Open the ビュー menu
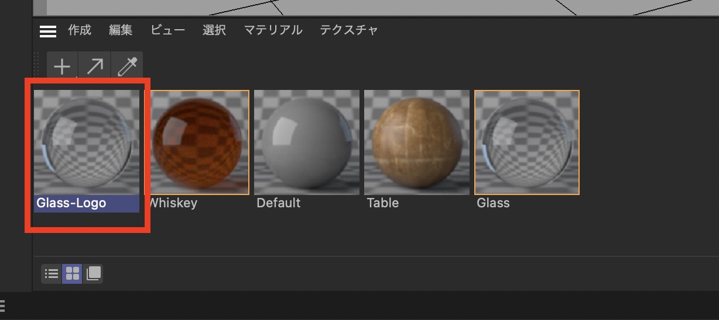 coord(167,30)
